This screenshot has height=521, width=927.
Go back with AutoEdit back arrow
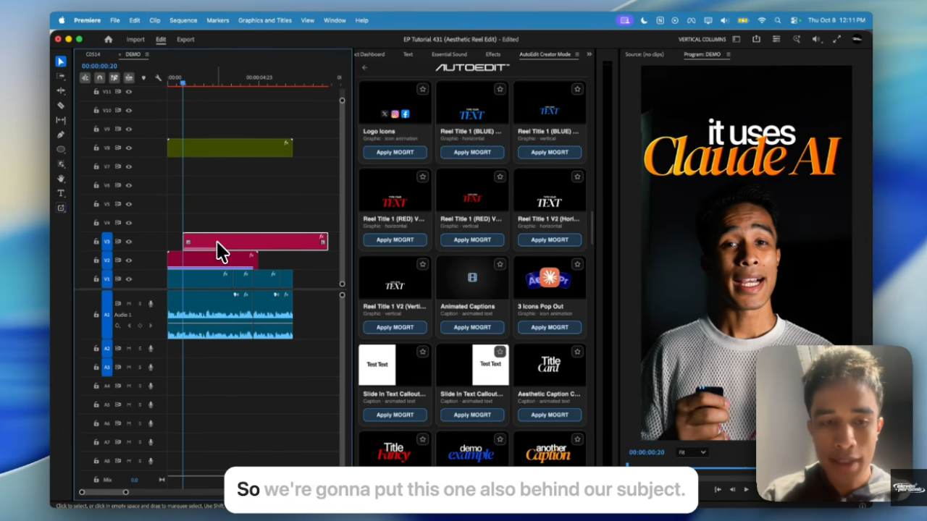coord(364,67)
